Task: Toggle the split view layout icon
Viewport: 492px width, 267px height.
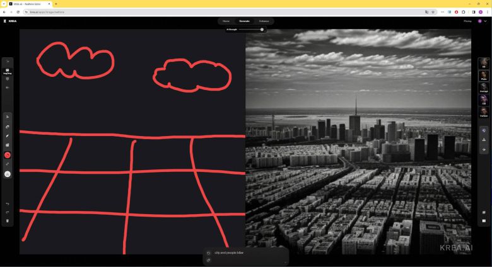Action: click(x=484, y=221)
